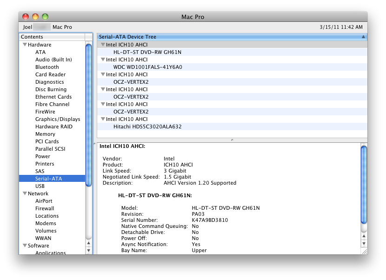The height and width of the screenshot is (280, 386).
Task: Click the Serial-ATA Device Tree column header
Action: (x=232, y=37)
